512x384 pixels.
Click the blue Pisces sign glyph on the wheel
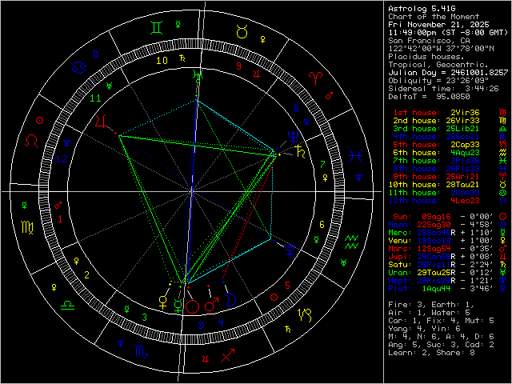(x=355, y=156)
